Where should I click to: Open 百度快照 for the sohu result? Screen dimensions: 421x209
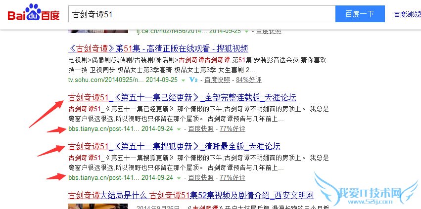pos(217,80)
